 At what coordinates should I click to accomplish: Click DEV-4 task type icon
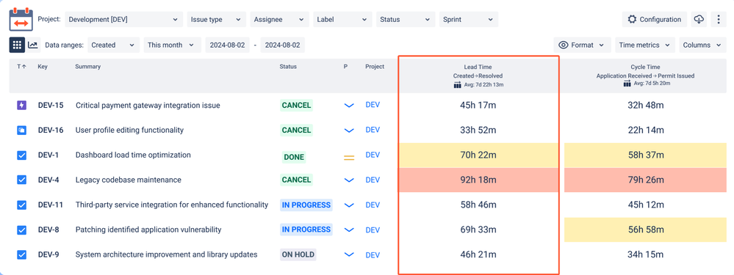(x=21, y=180)
